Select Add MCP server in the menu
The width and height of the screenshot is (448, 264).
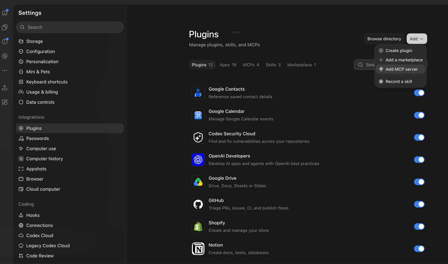tap(400, 69)
